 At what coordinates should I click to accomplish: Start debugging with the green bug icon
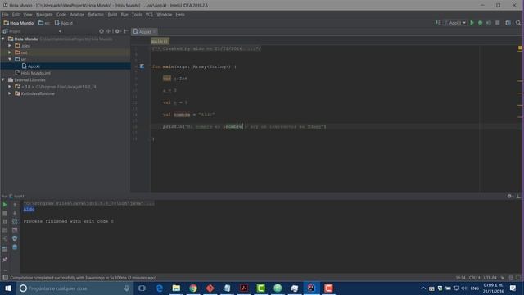click(481, 23)
